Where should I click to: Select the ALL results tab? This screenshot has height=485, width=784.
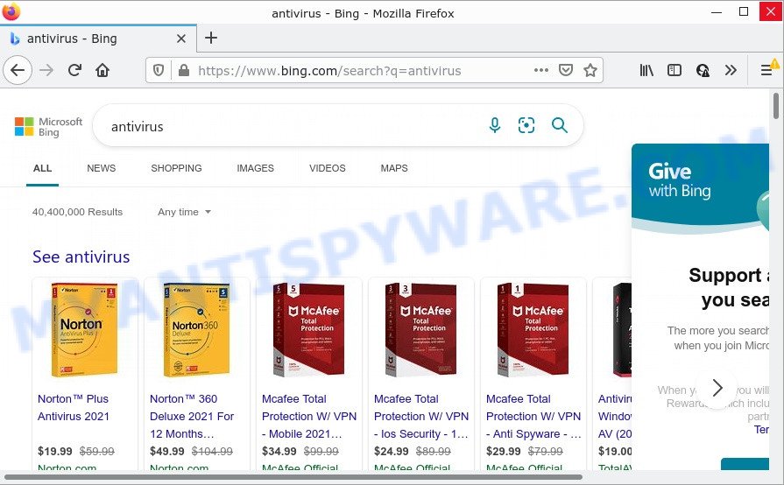(43, 168)
